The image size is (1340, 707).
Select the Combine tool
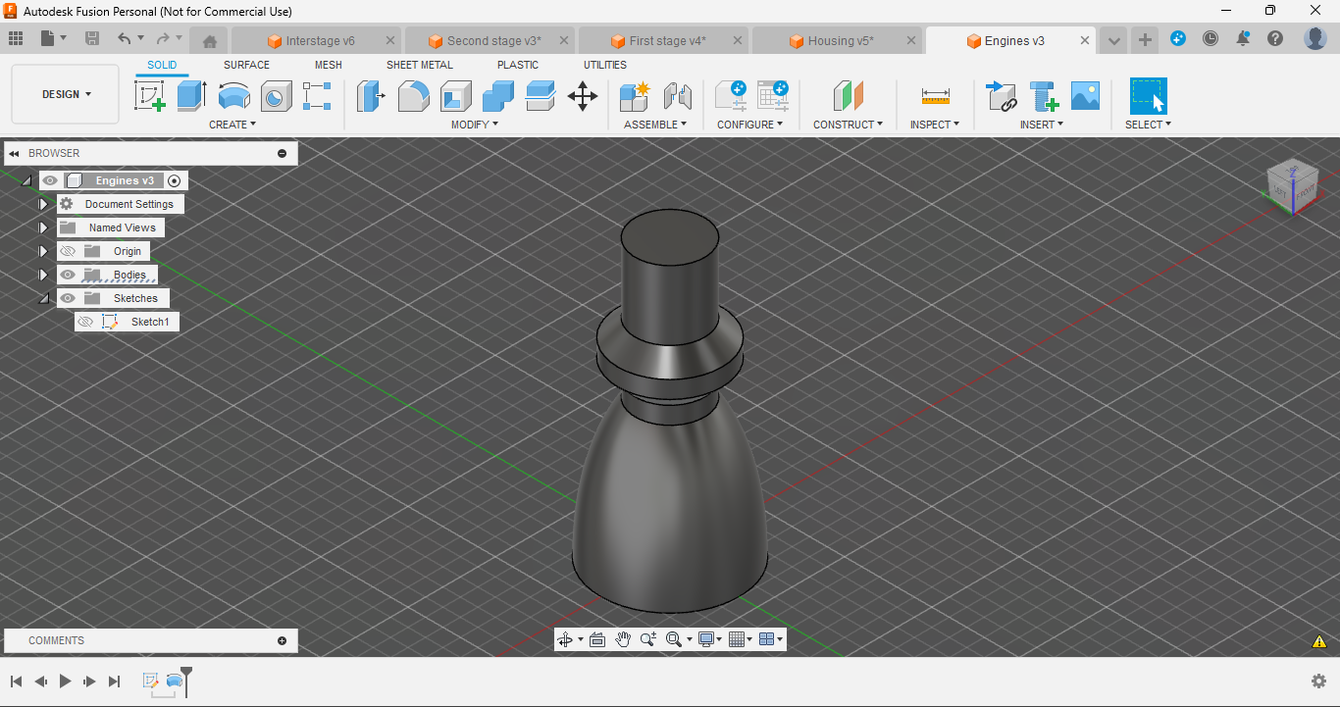[498, 96]
